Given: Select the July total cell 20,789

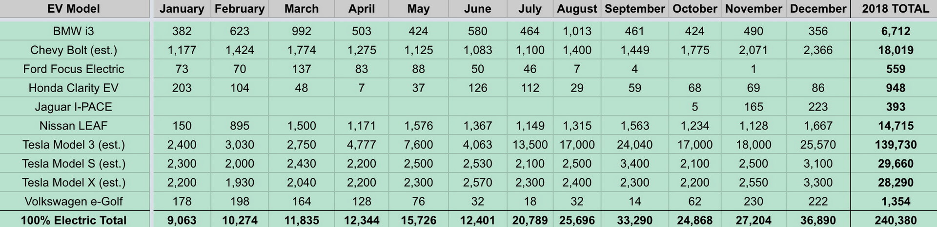Looking at the screenshot, I should (x=530, y=220).
